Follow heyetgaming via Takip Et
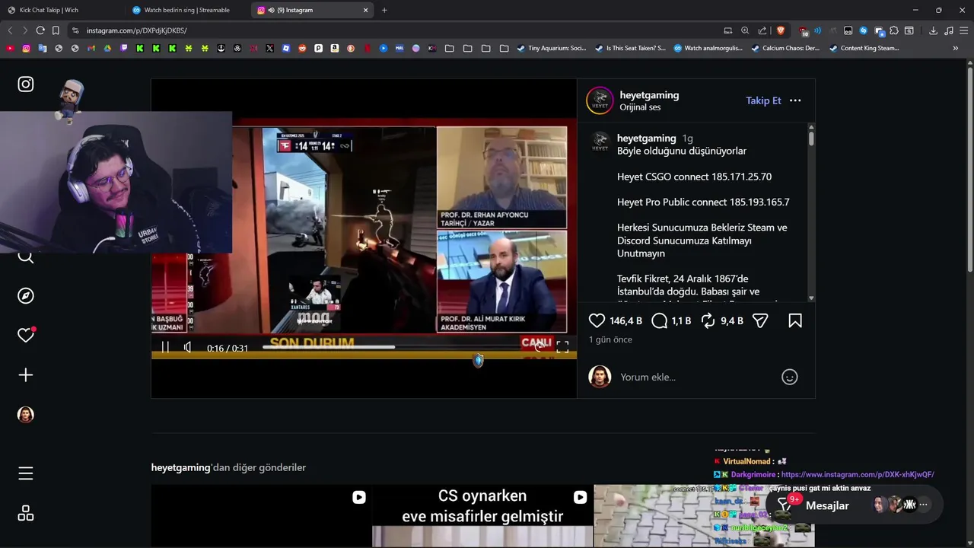Image resolution: width=974 pixels, height=548 pixels. (x=763, y=100)
